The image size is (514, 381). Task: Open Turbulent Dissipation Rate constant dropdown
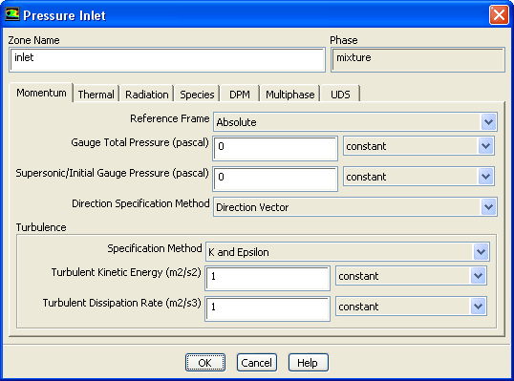pos(411,307)
